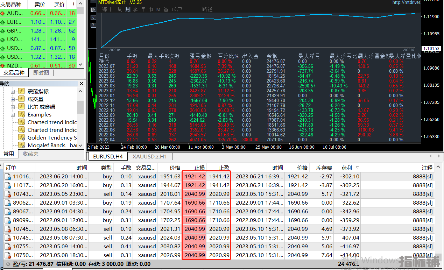
Task: Click the Golden Tendency indicator icon
Action: click(21, 137)
